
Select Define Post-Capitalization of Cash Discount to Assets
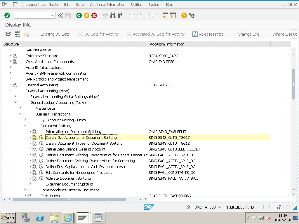coord(87,167)
